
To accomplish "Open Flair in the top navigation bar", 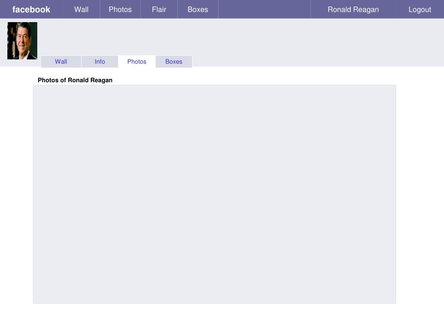I will (x=159, y=10).
